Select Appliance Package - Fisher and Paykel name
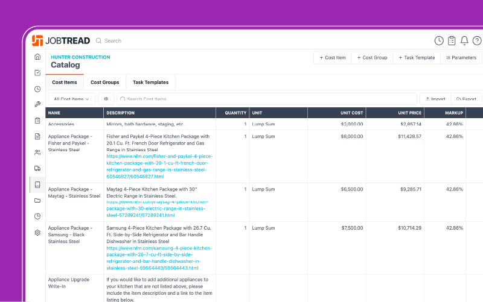The width and height of the screenshot is (483, 302). tap(70, 143)
